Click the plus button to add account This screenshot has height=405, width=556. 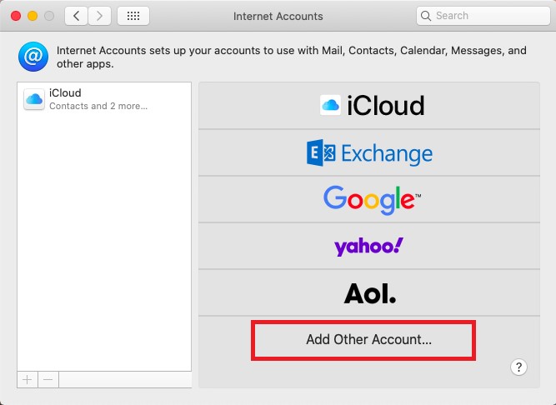[28, 380]
